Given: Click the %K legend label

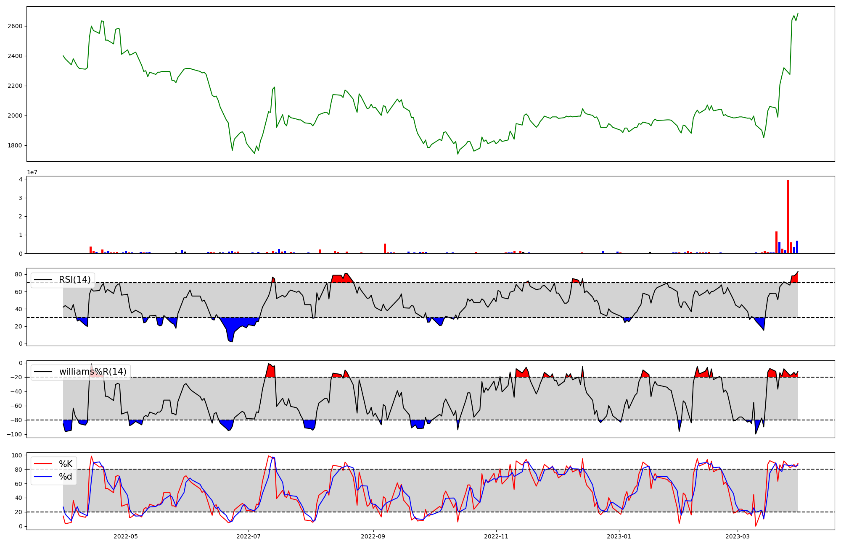Looking at the screenshot, I should tap(65, 464).
